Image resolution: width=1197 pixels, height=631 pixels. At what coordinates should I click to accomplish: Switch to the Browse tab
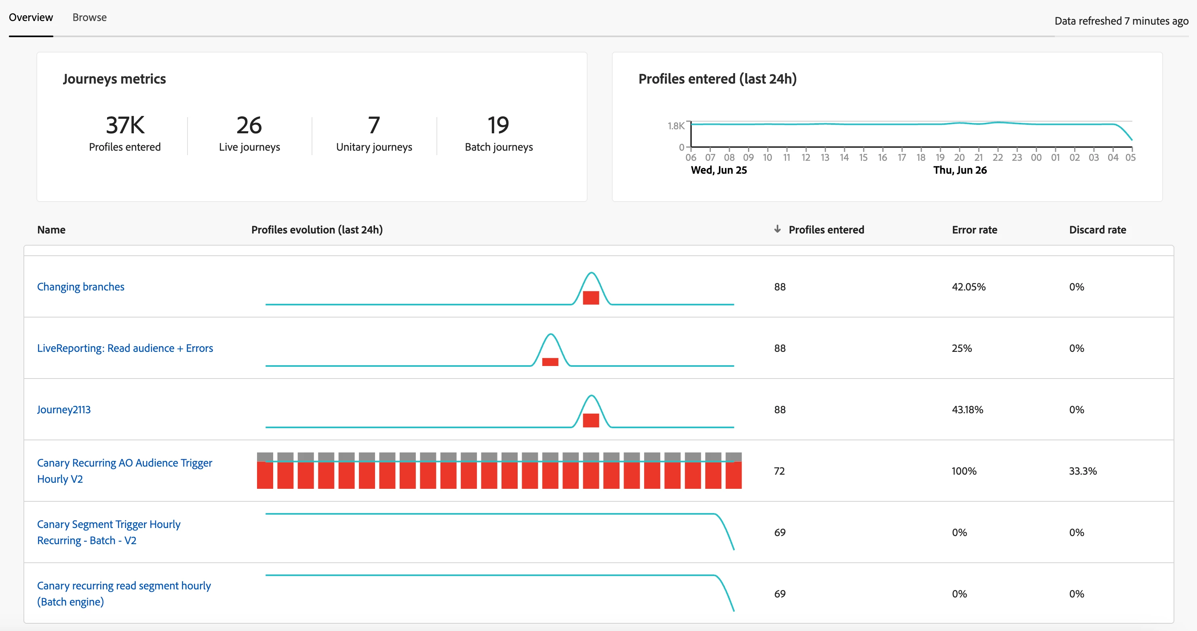(x=89, y=17)
